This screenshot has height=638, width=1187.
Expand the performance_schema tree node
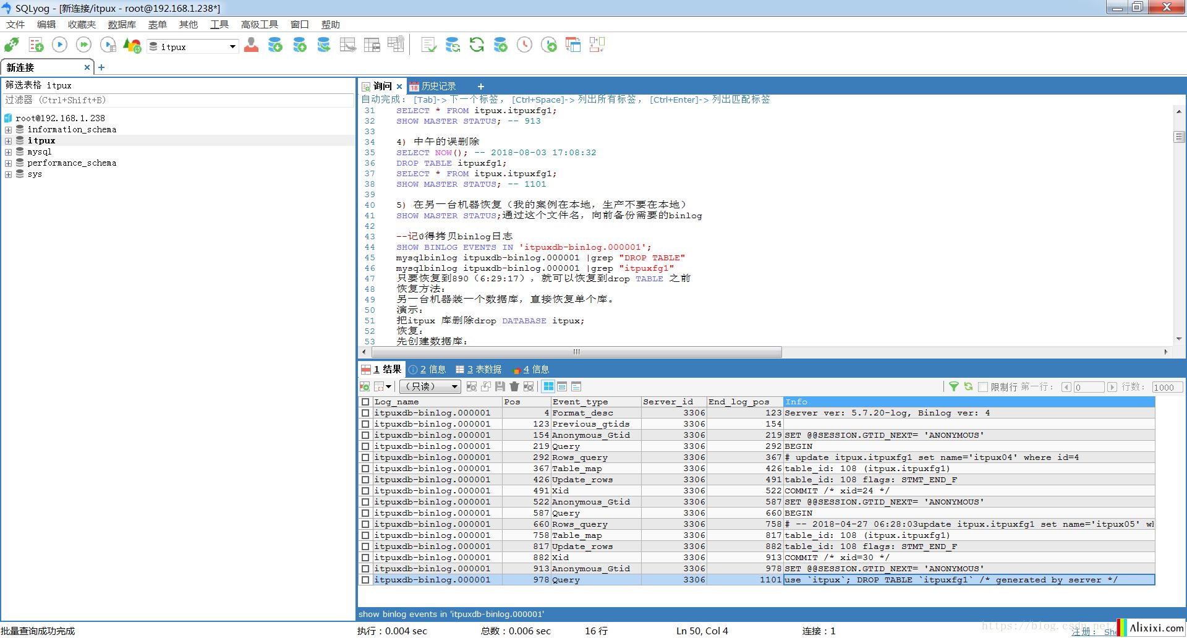point(8,163)
